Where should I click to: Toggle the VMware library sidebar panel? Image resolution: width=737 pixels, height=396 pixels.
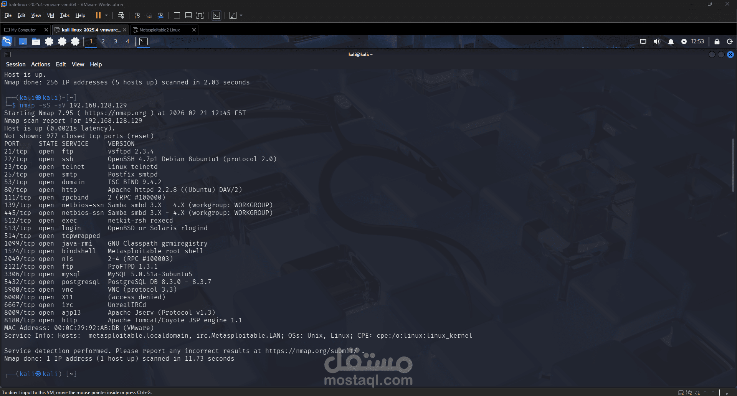click(x=177, y=15)
